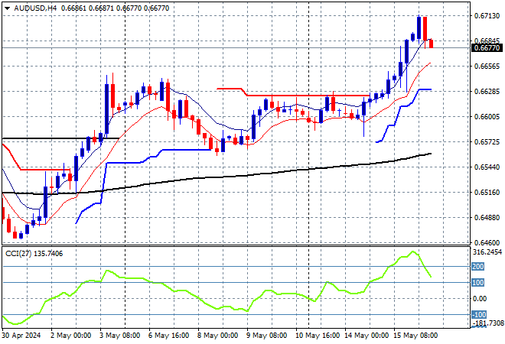The image size is (505, 344).
Task: Click the 0.65725 price axis label
Action: pyautogui.click(x=487, y=142)
